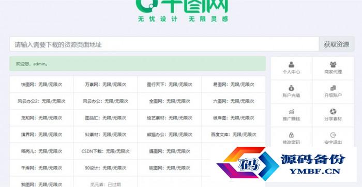Select the 90设计 site cell
Image resolution: width=362 pixels, height=187 pixels.
(x=105, y=168)
